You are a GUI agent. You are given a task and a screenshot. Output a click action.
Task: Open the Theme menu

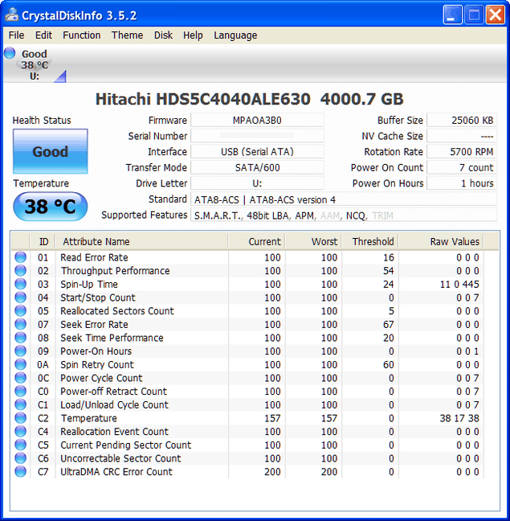coord(127,35)
